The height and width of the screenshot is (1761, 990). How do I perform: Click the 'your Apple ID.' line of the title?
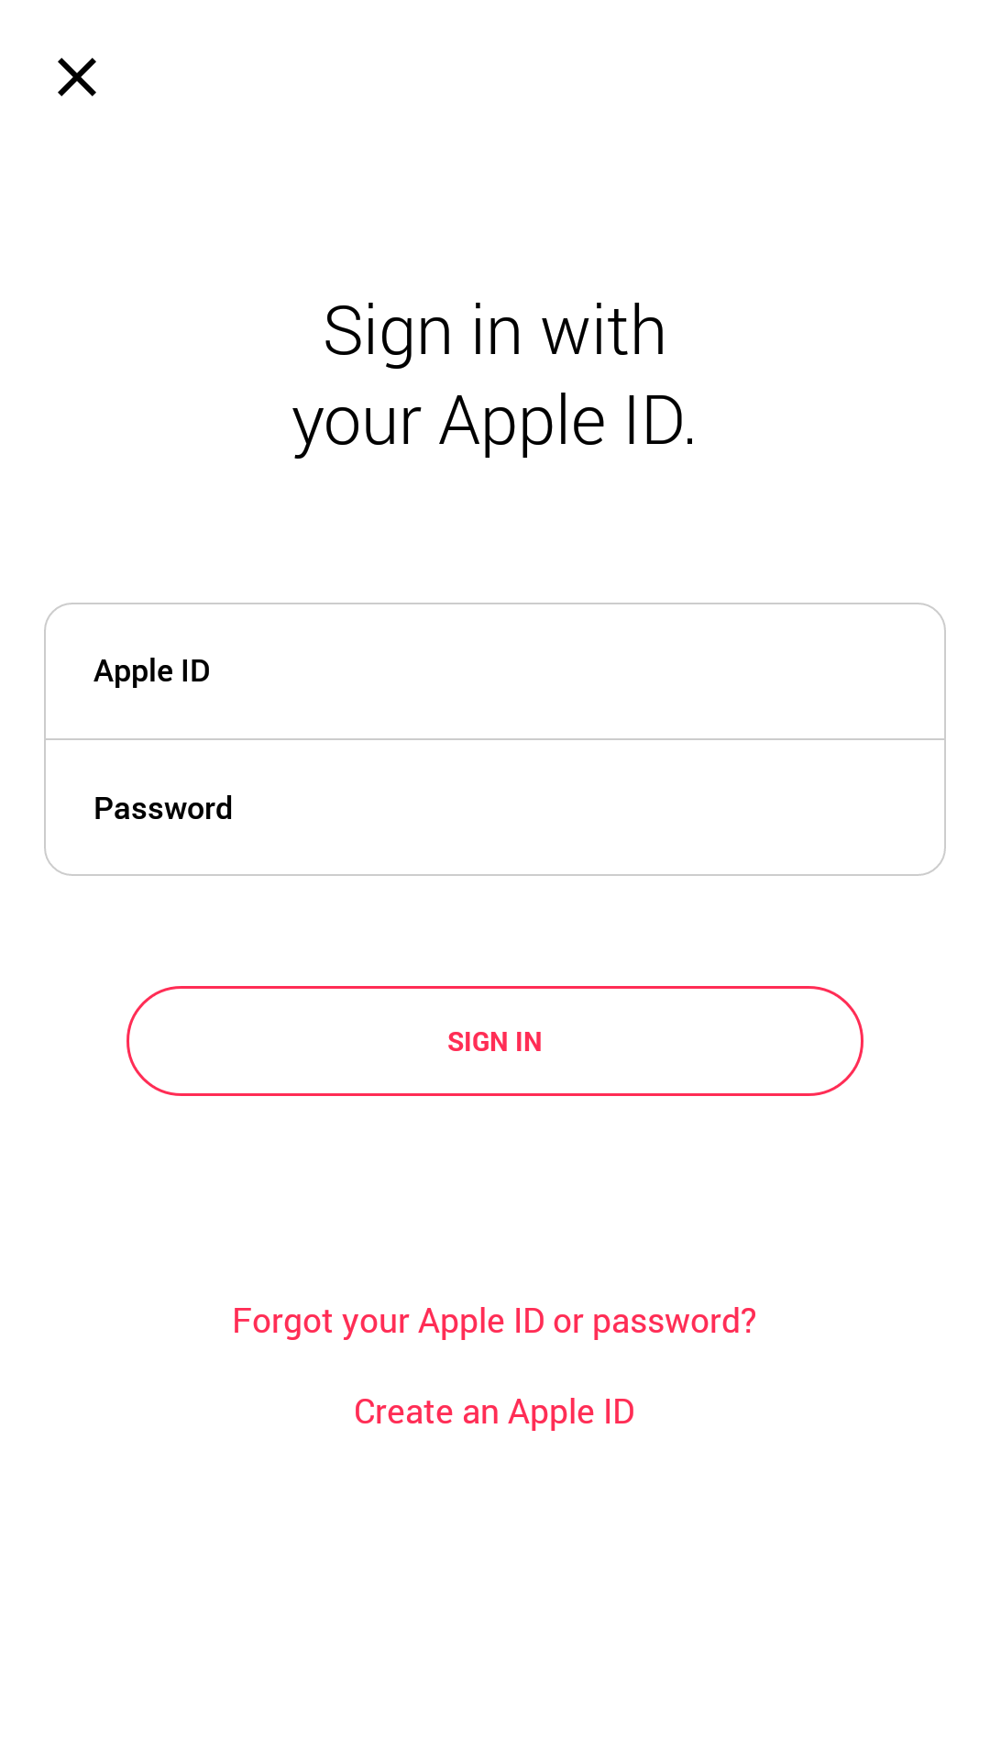(x=495, y=422)
